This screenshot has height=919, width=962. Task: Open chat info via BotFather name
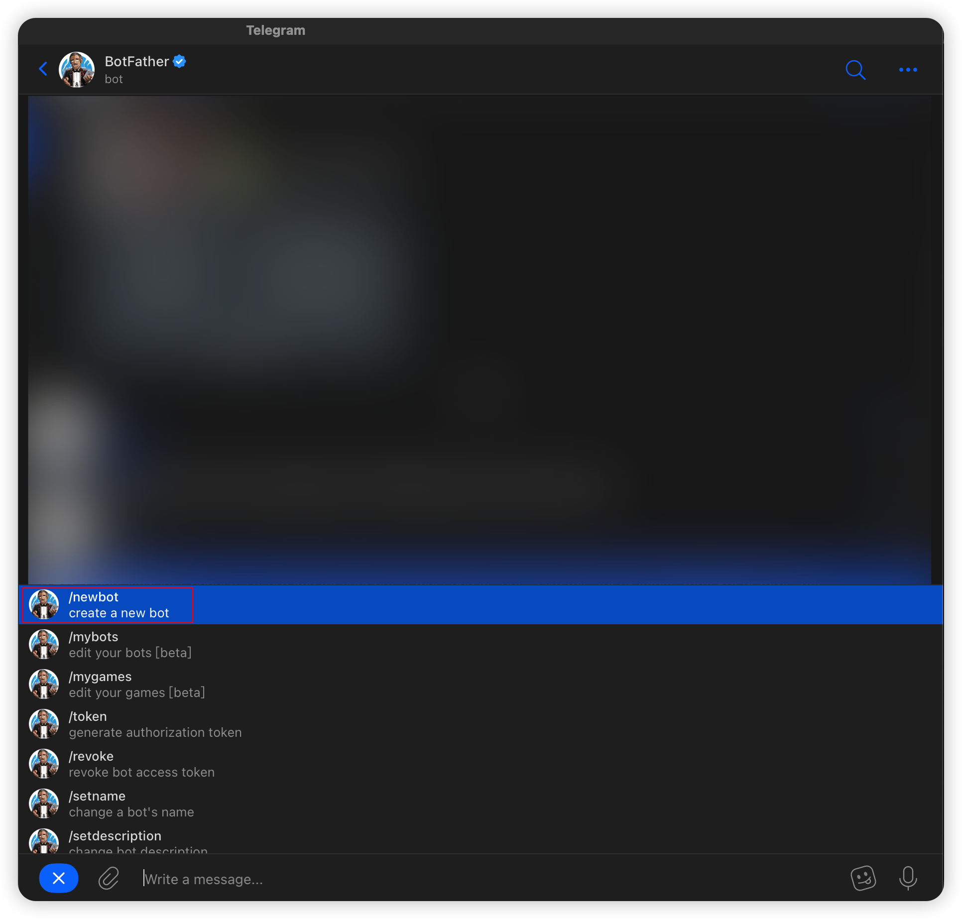point(137,61)
